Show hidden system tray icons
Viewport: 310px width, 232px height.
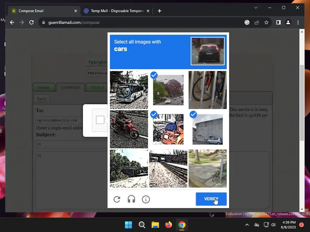[x=247, y=225]
